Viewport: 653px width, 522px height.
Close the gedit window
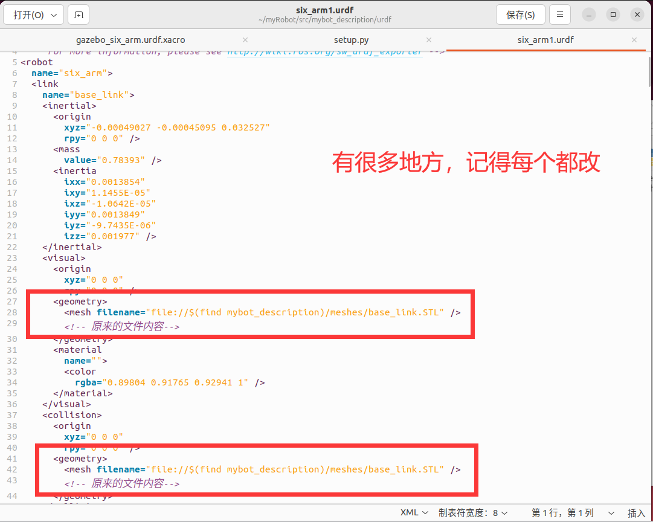[637, 15]
